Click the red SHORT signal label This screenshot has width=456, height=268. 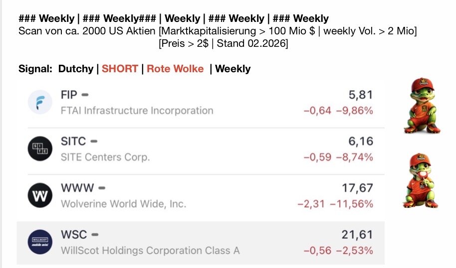pyautogui.click(x=120, y=69)
